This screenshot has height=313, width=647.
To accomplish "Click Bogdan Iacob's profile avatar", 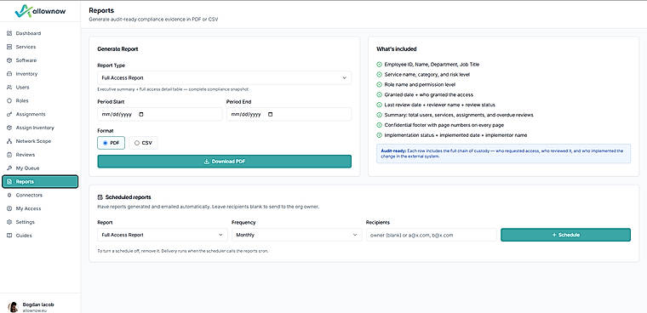I will [x=13, y=307].
